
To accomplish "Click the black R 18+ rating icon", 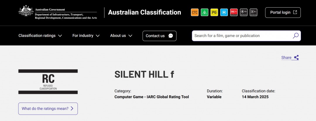I will point(244,12).
